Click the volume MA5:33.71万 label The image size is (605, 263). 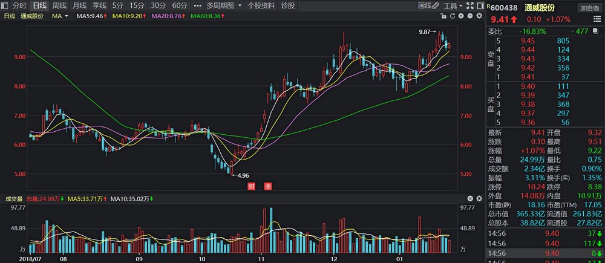(x=87, y=199)
